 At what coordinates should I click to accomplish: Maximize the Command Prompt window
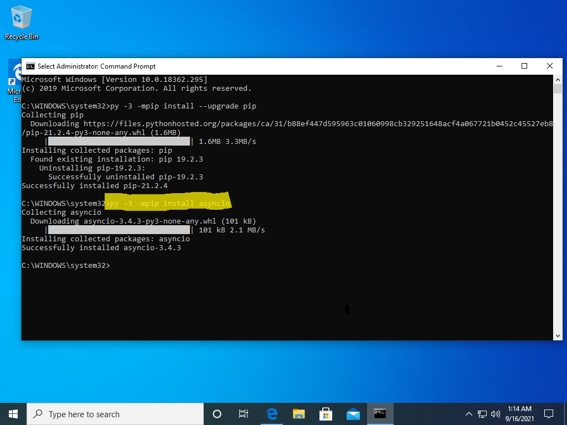pos(524,66)
